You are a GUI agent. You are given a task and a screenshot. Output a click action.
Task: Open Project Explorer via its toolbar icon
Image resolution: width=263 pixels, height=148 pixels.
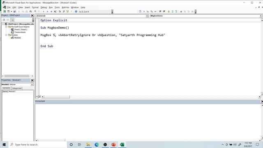coord(60,12)
